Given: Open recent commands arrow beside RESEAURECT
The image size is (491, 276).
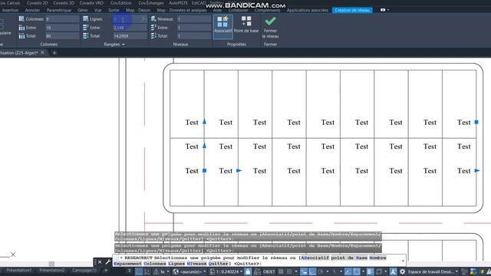Looking at the screenshot, I should pos(121,258).
